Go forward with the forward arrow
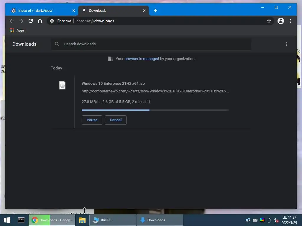 pyautogui.click(x=21, y=21)
